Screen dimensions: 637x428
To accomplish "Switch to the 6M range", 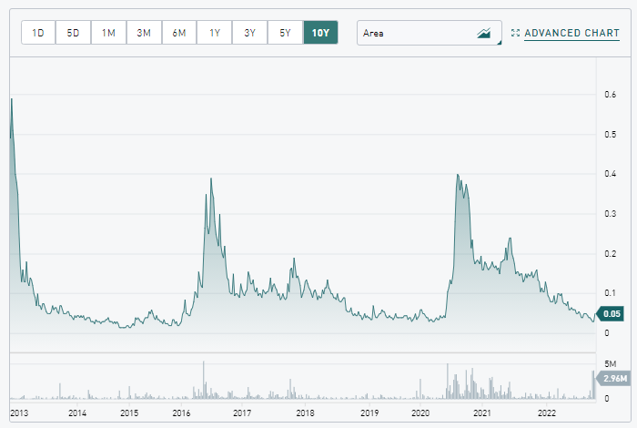I will 179,33.
